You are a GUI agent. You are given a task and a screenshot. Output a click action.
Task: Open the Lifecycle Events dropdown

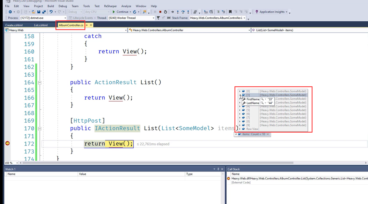tap(95, 18)
